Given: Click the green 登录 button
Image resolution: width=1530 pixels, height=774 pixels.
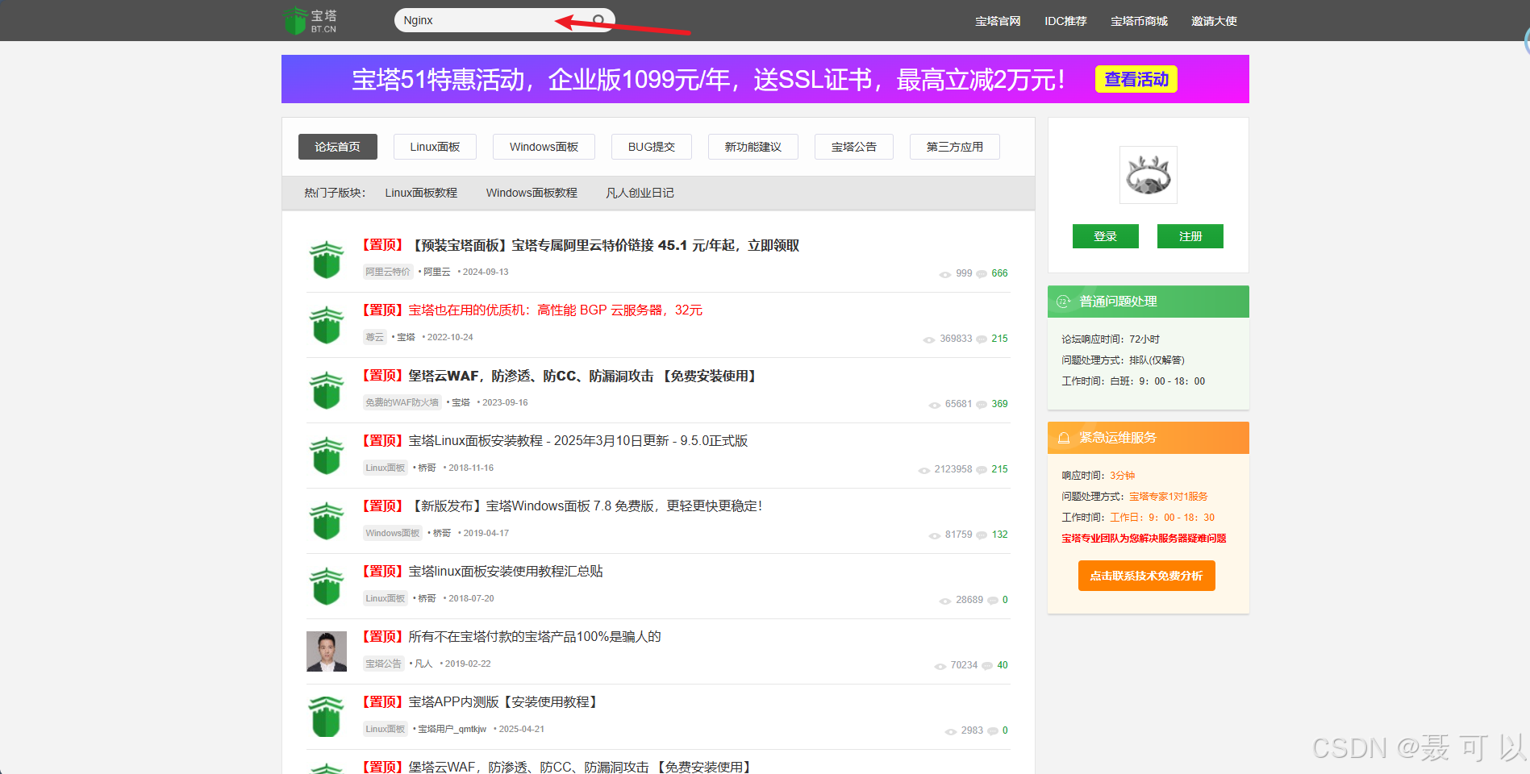Looking at the screenshot, I should [1105, 236].
